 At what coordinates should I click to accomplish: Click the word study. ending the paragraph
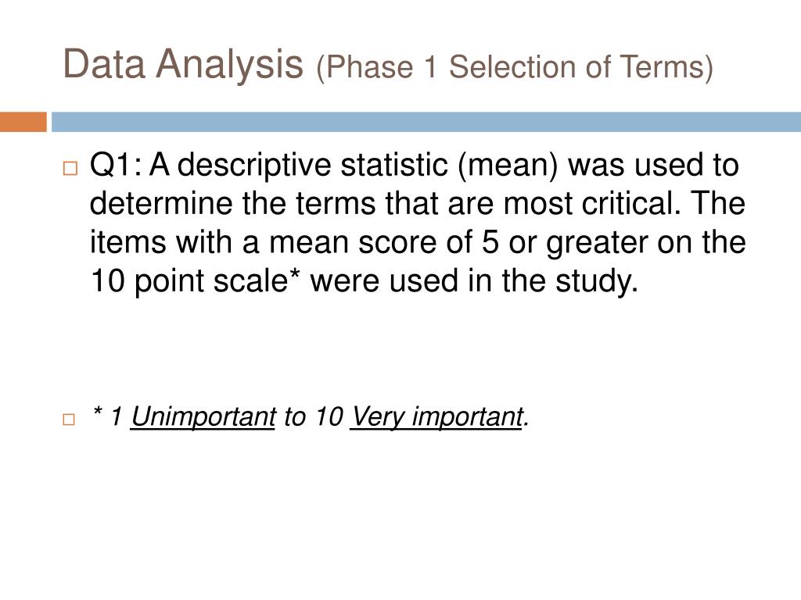pyautogui.click(x=597, y=282)
